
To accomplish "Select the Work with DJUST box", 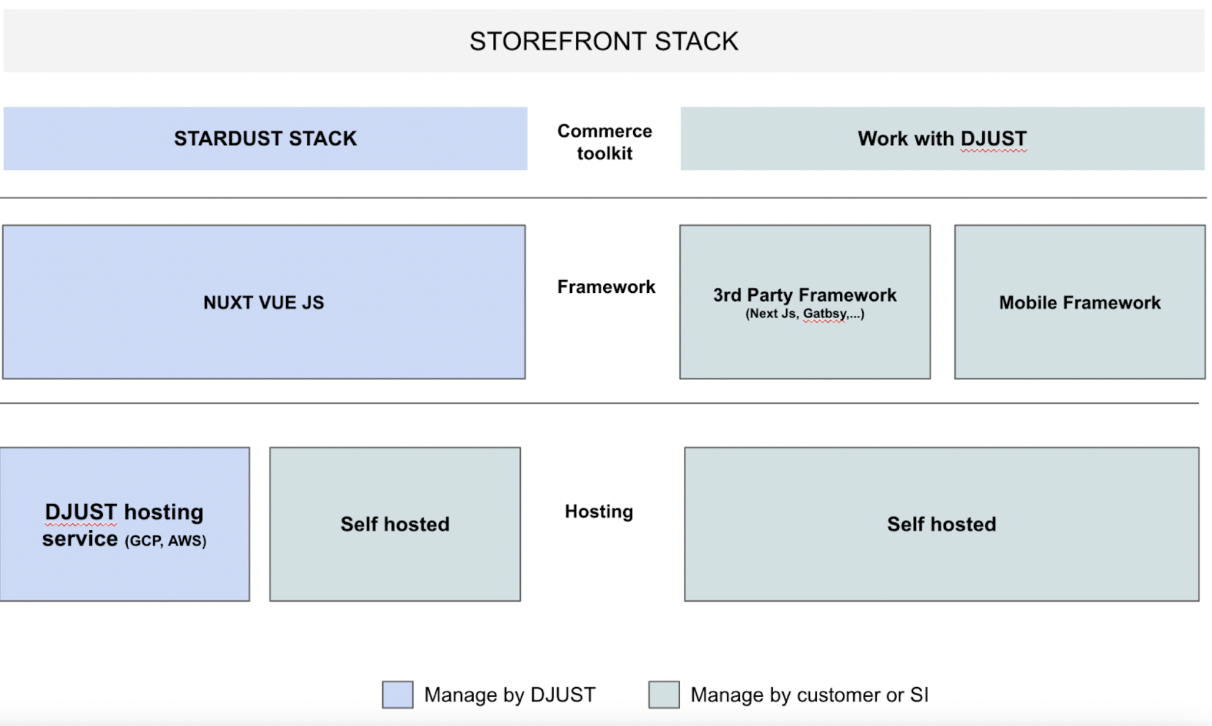I will point(942,138).
